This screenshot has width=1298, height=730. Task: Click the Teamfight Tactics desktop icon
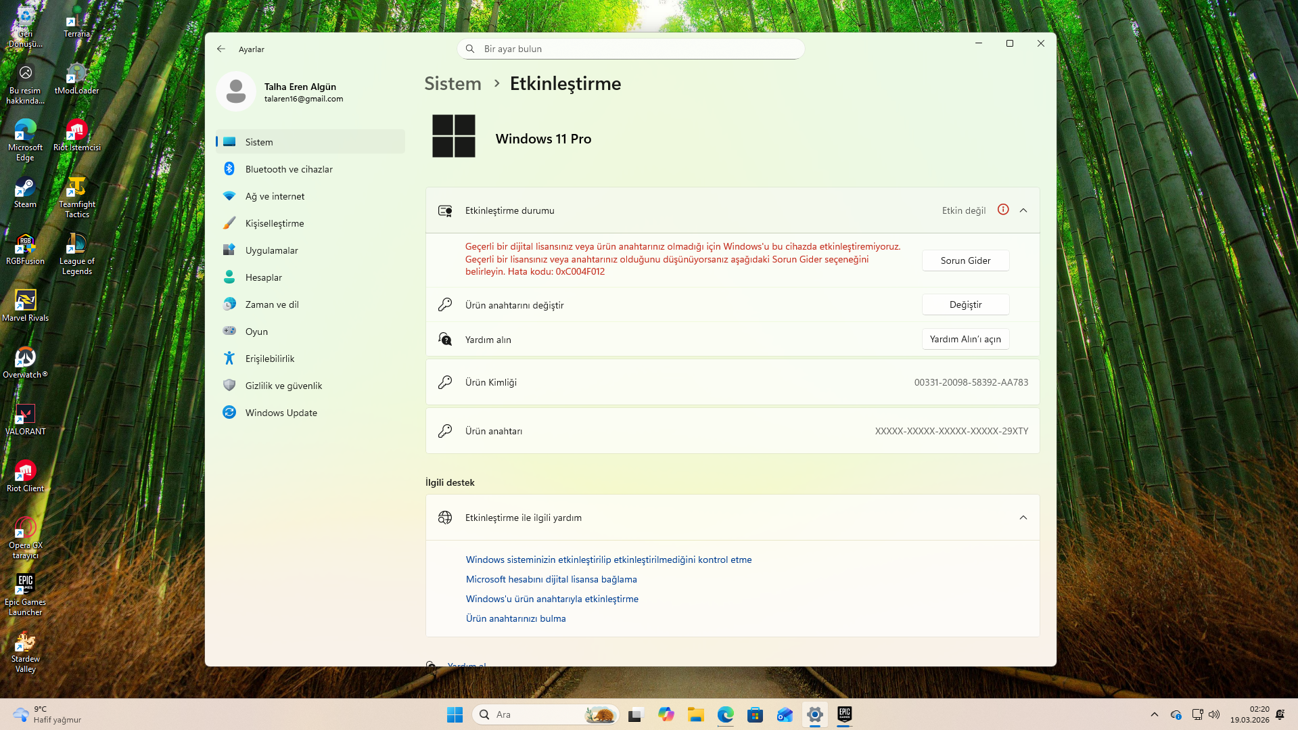(x=76, y=197)
